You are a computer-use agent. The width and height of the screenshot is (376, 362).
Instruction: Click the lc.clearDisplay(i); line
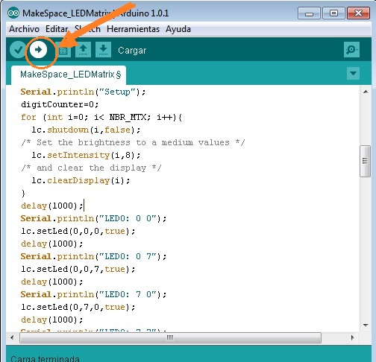coord(81,180)
